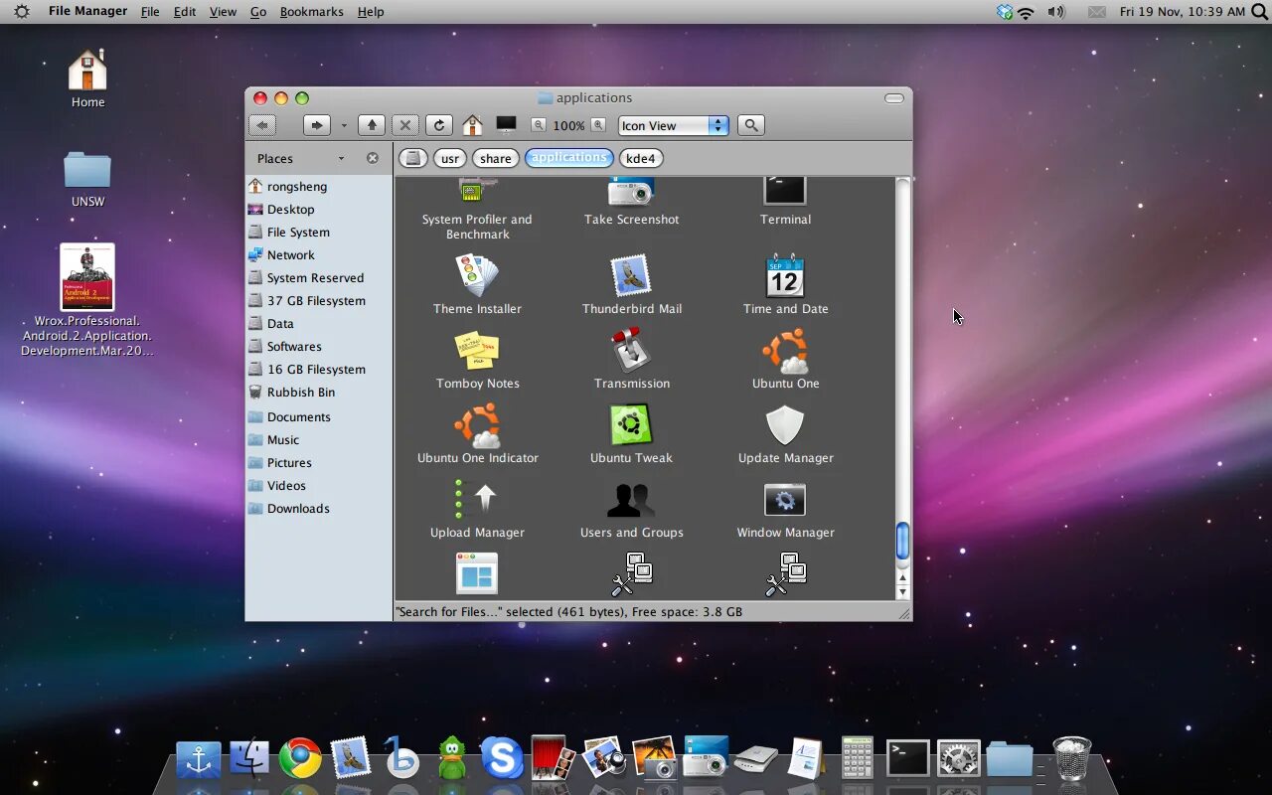Go up one folder level
1272x795 pixels.
pos(372,125)
